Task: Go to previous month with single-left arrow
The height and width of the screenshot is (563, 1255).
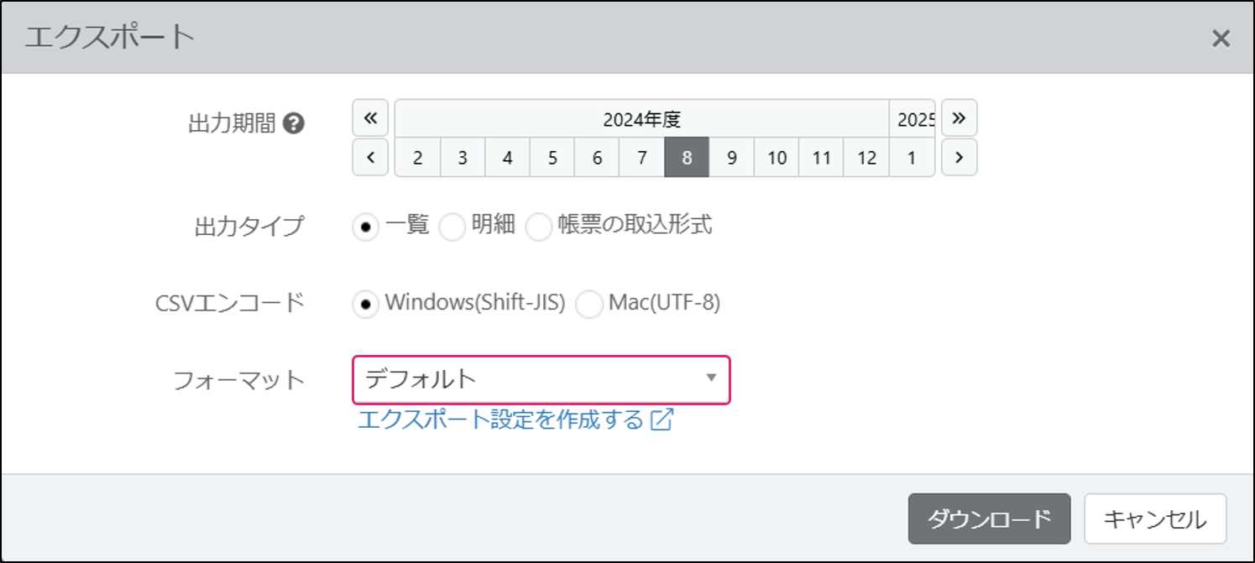Action: (370, 157)
